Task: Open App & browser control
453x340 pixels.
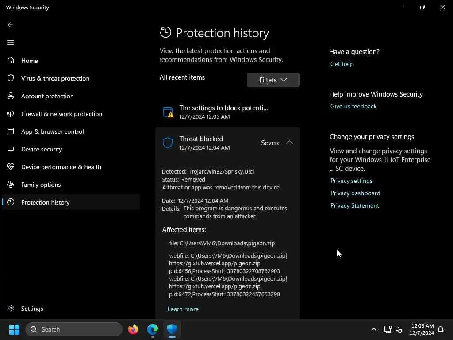Action: [x=52, y=131]
